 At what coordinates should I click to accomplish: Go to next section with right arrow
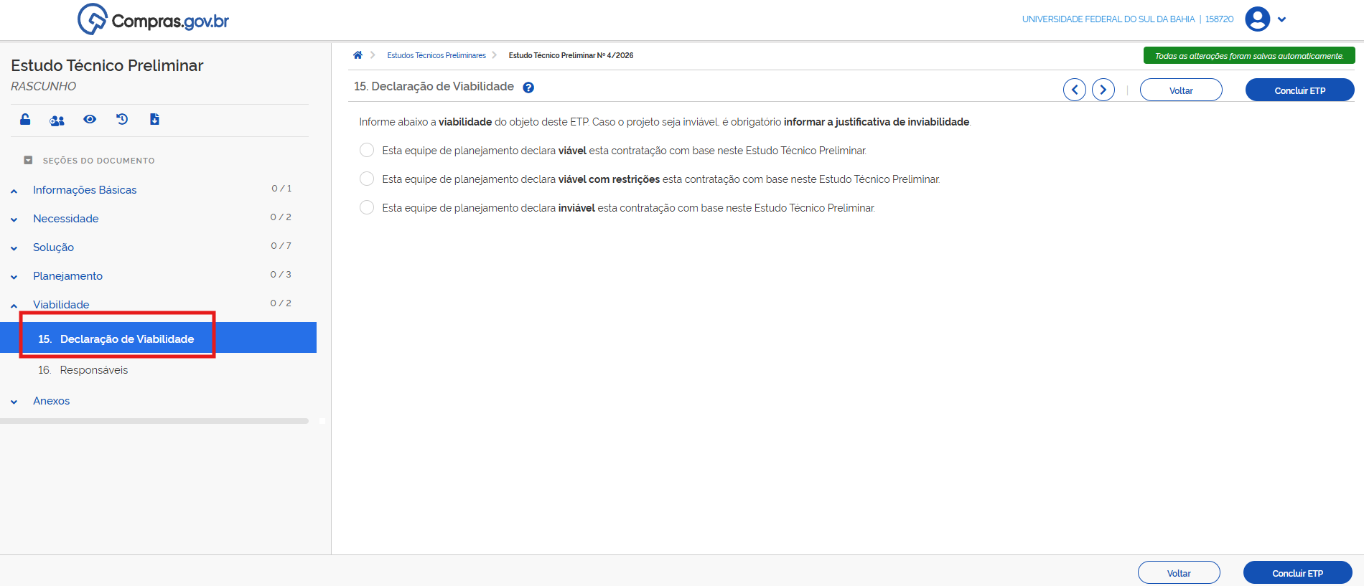pyautogui.click(x=1103, y=90)
